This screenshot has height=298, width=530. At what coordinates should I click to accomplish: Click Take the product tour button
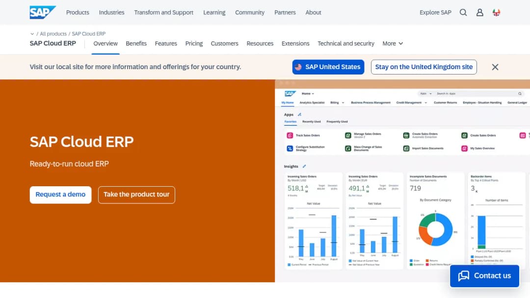[136, 195]
